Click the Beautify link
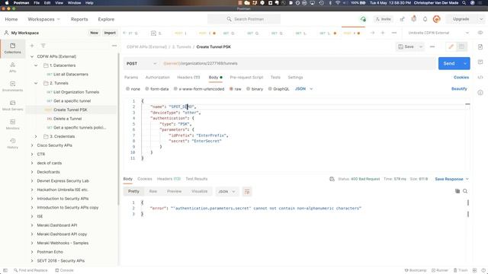 click(x=459, y=89)
